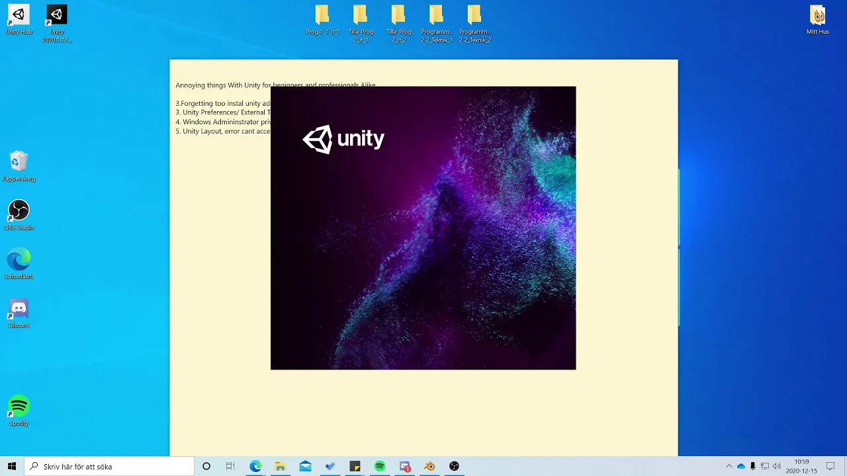847x476 pixels.
Task: Click the '5. Unity Layout, error' note line
Action: pos(223,131)
